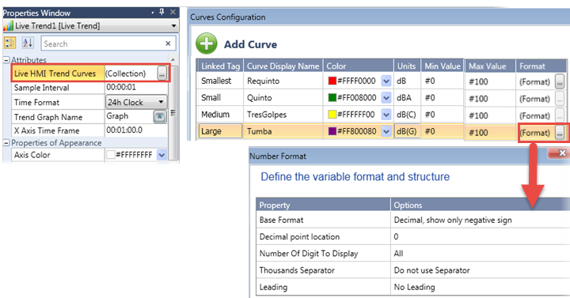Select the Medium linked tag cell

pos(220,115)
